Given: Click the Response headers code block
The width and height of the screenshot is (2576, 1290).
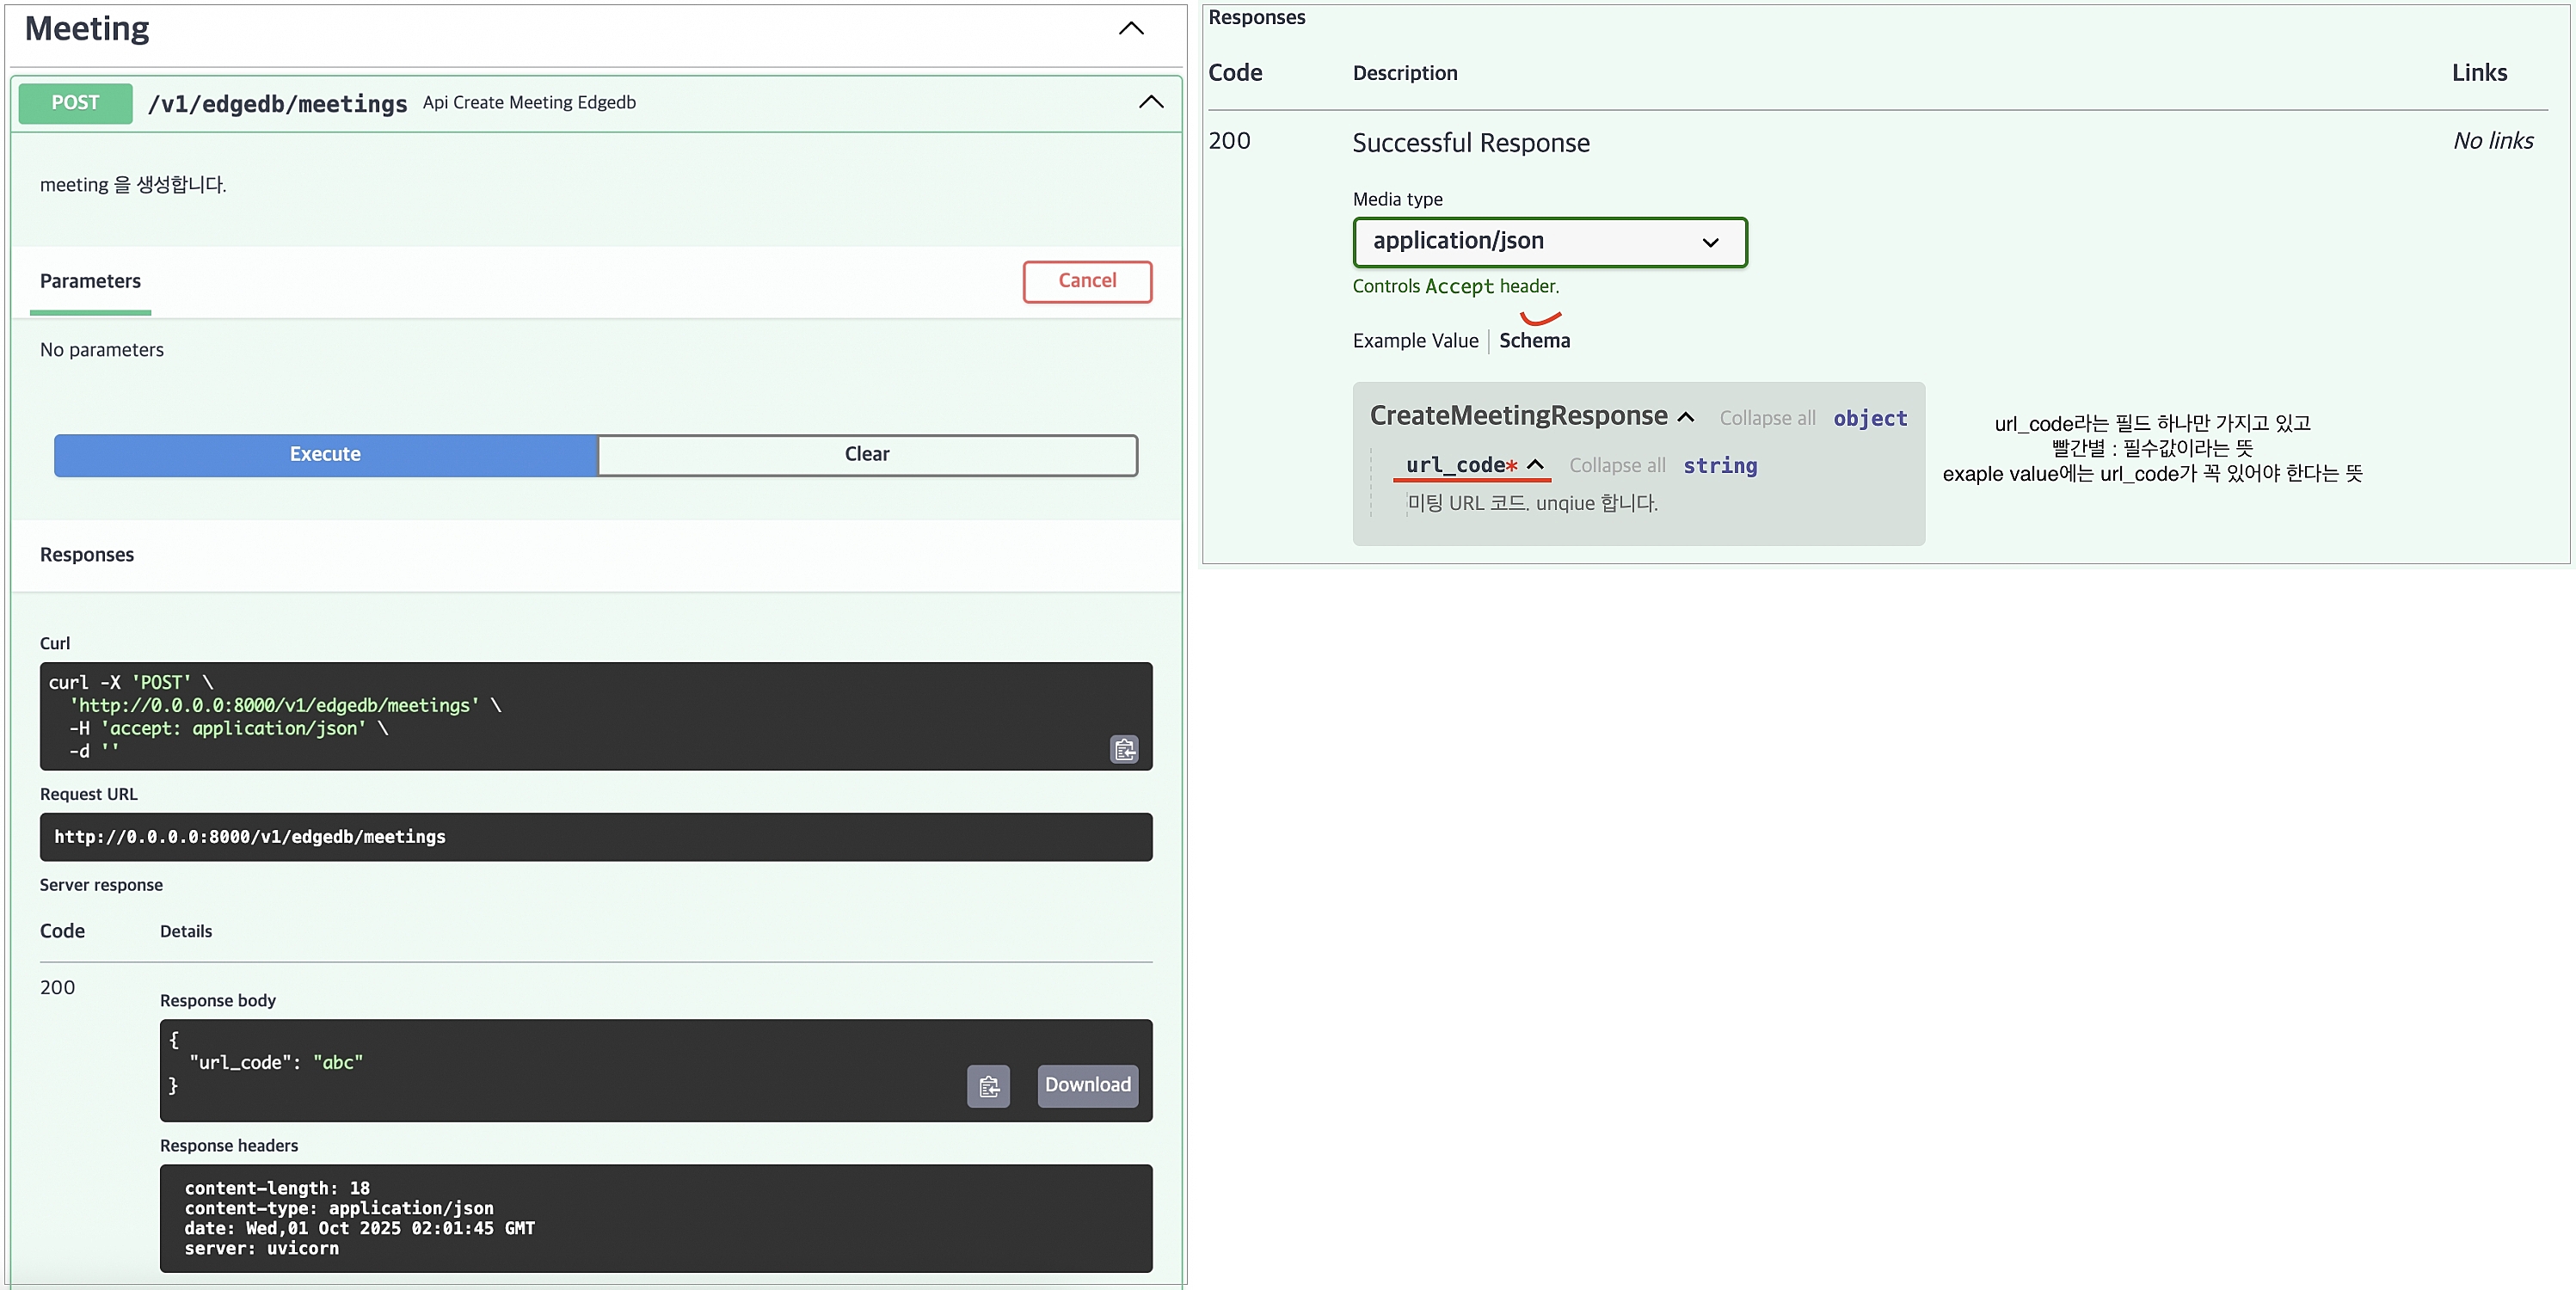Looking at the screenshot, I should pos(656,1218).
